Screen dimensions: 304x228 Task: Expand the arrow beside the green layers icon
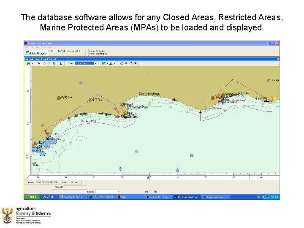tap(107, 64)
